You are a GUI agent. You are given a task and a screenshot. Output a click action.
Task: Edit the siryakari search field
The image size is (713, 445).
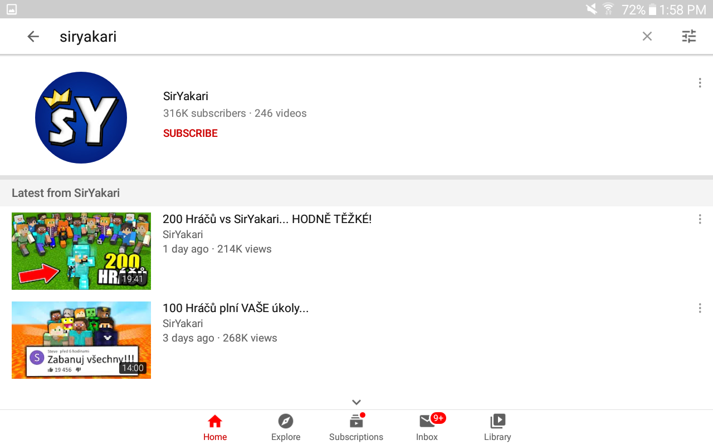[345, 37]
